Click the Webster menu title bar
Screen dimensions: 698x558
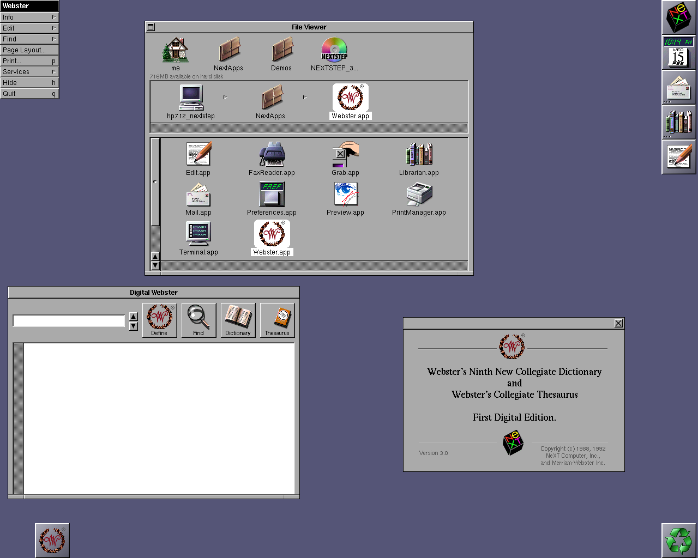pos(29,6)
